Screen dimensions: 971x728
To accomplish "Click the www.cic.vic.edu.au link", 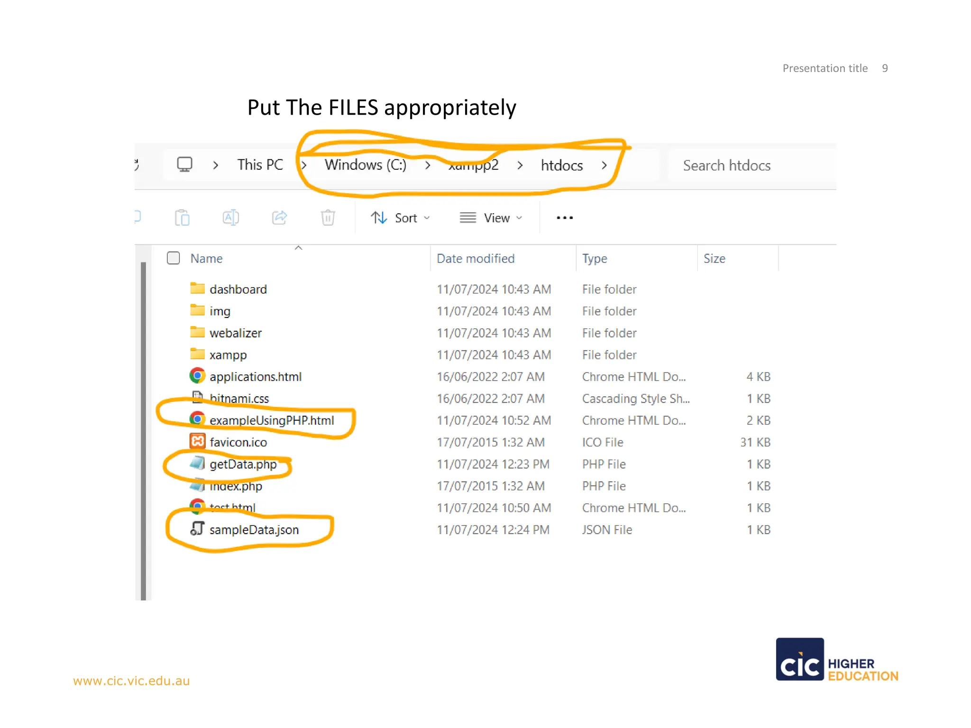I will (x=131, y=681).
